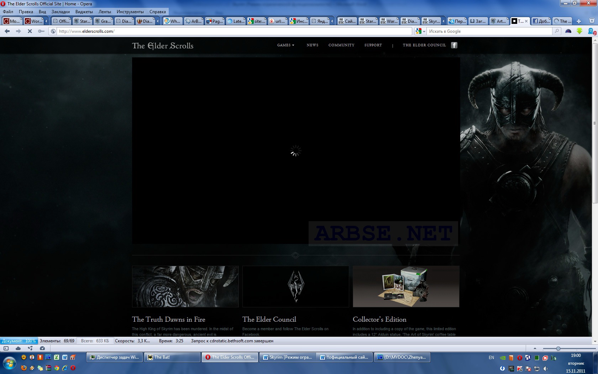
Task: Go forward with the Forward arrow
Action: click(x=19, y=31)
